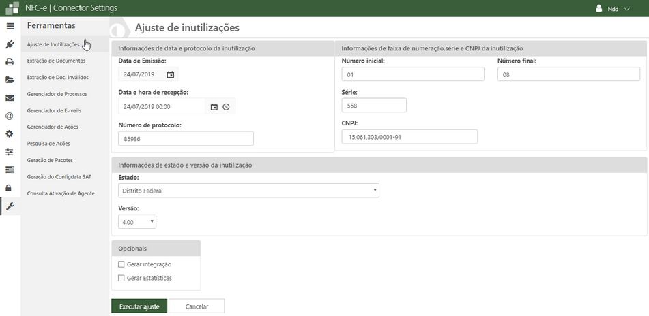The height and width of the screenshot is (316, 649).
Task: Enable the Gerar integração checkbox
Action: tap(121, 264)
